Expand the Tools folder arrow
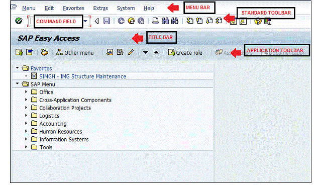This screenshot has width=322, height=186. (x=26, y=147)
